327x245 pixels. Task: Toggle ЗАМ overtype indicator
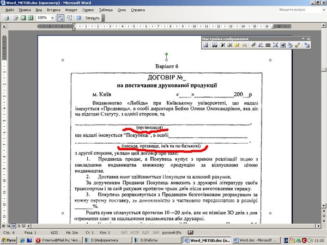156,232
